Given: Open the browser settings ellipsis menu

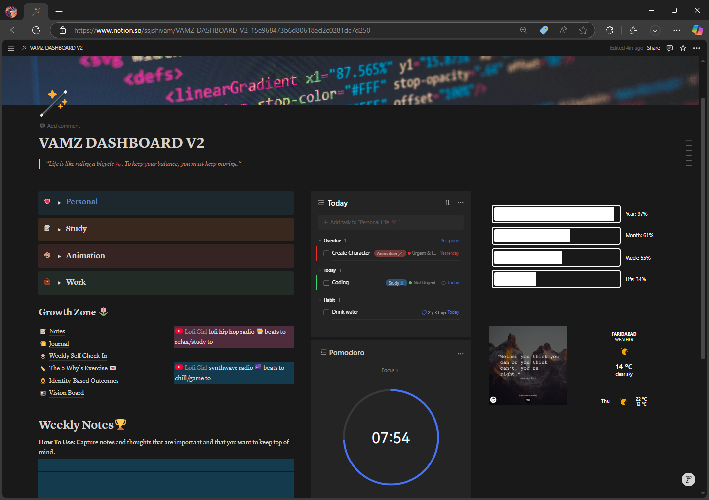Looking at the screenshot, I should 677,30.
